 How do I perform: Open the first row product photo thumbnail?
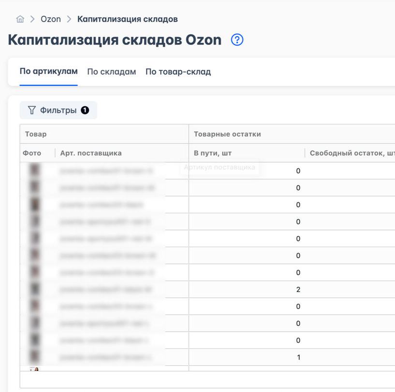coord(35,170)
